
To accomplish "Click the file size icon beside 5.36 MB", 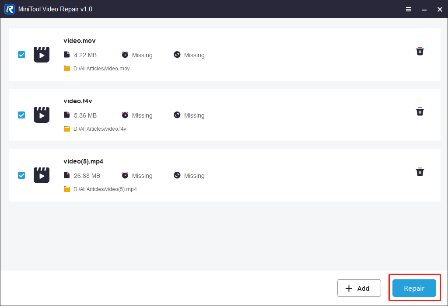I will tap(66, 115).
